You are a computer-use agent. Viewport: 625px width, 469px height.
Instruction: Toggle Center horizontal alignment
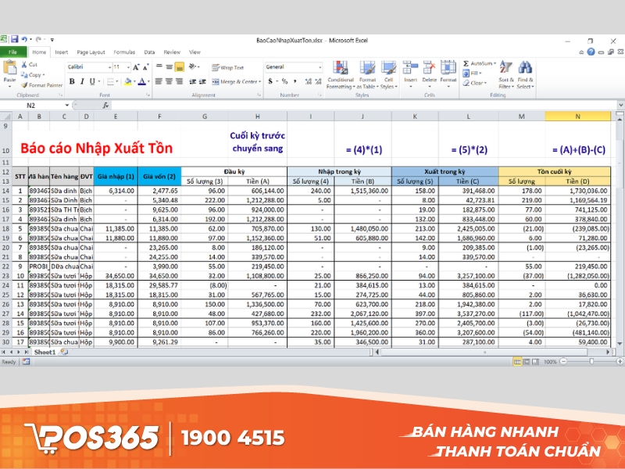click(x=169, y=81)
